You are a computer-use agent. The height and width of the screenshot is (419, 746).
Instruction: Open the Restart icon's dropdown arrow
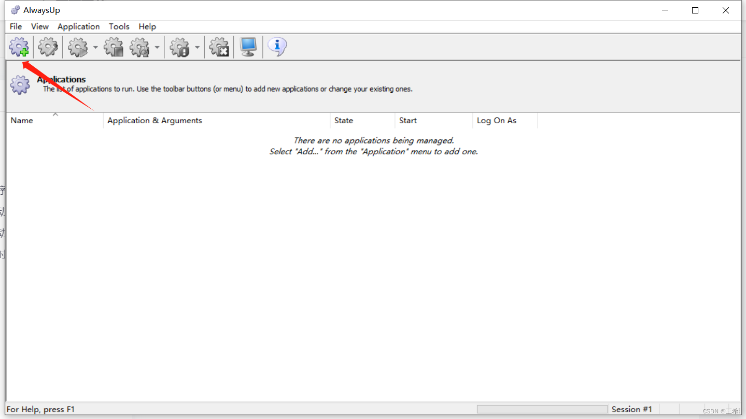158,47
